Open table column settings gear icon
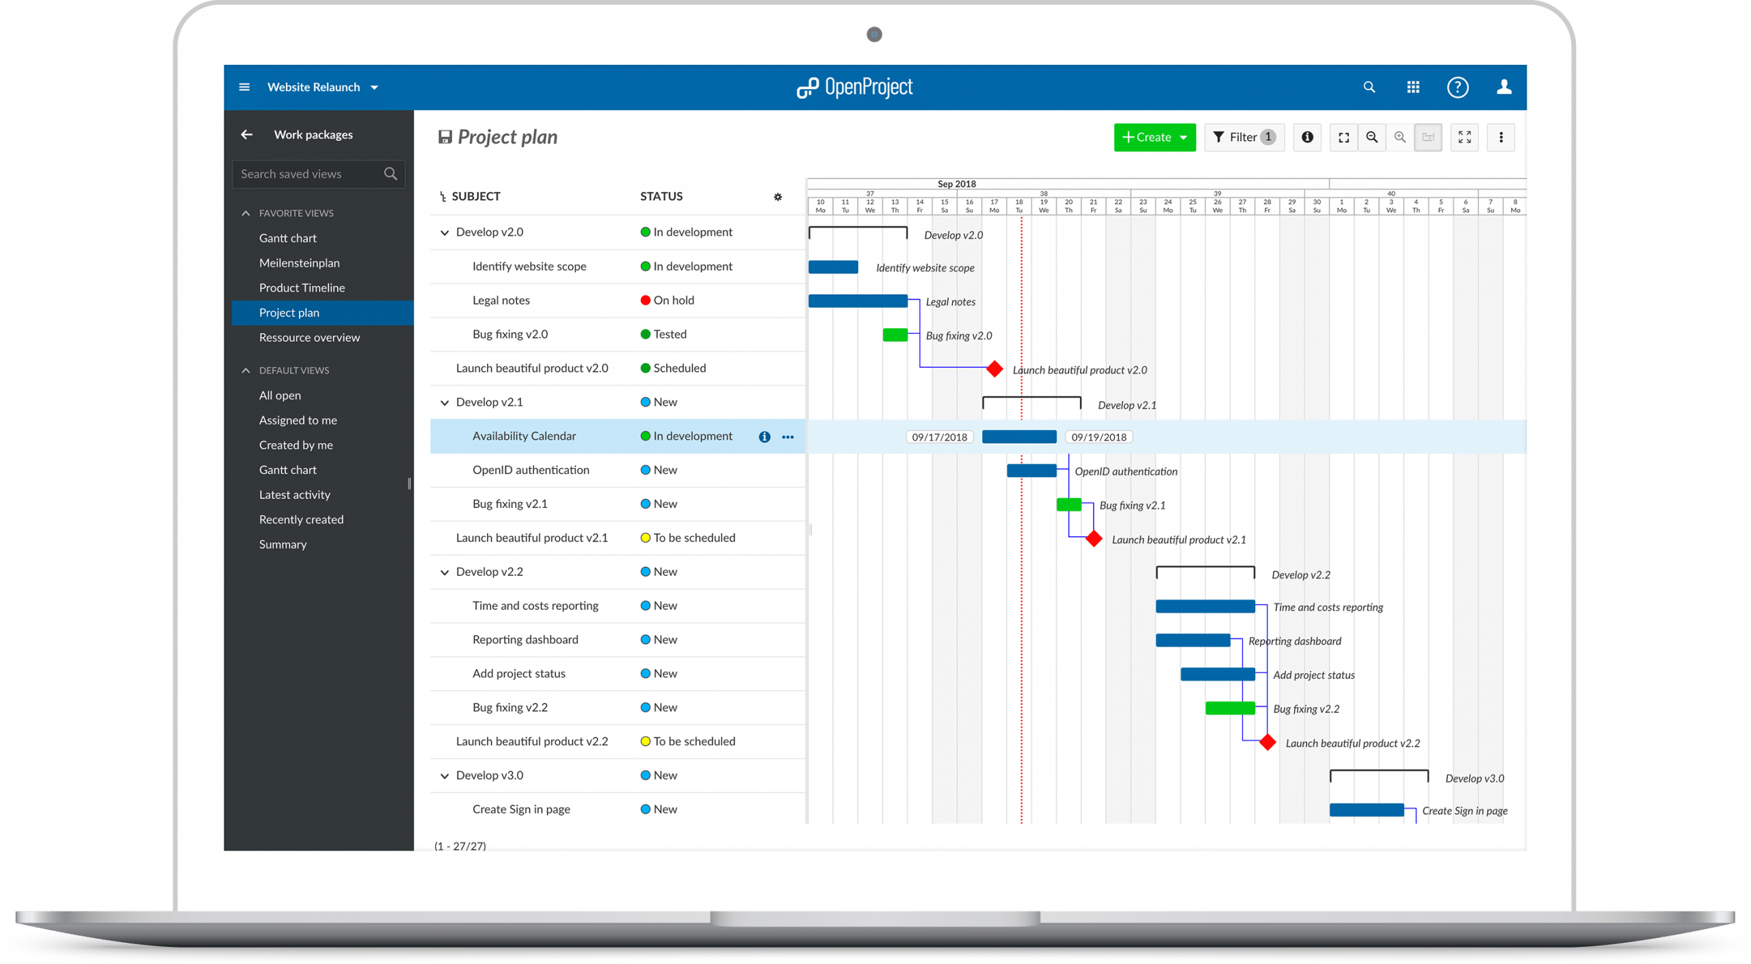The image size is (1751, 964). pyautogui.click(x=778, y=197)
